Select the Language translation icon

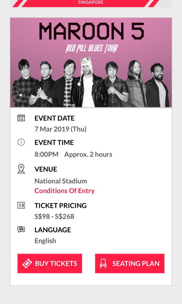click(x=21, y=230)
